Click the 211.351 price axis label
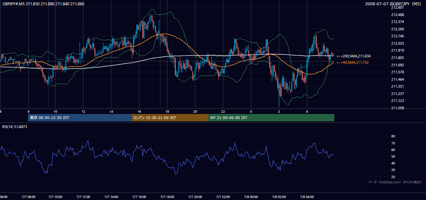 tap(397, 86)
